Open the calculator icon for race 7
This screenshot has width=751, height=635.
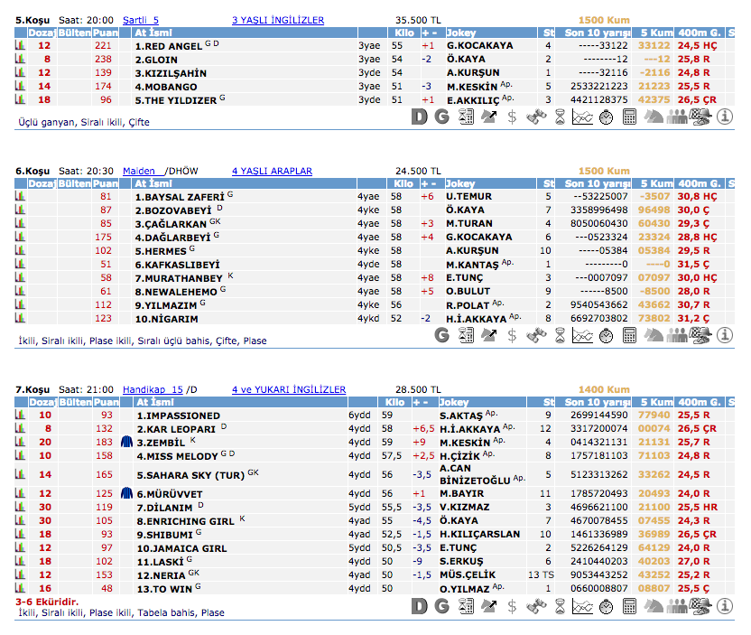click(x=630, y=606)
